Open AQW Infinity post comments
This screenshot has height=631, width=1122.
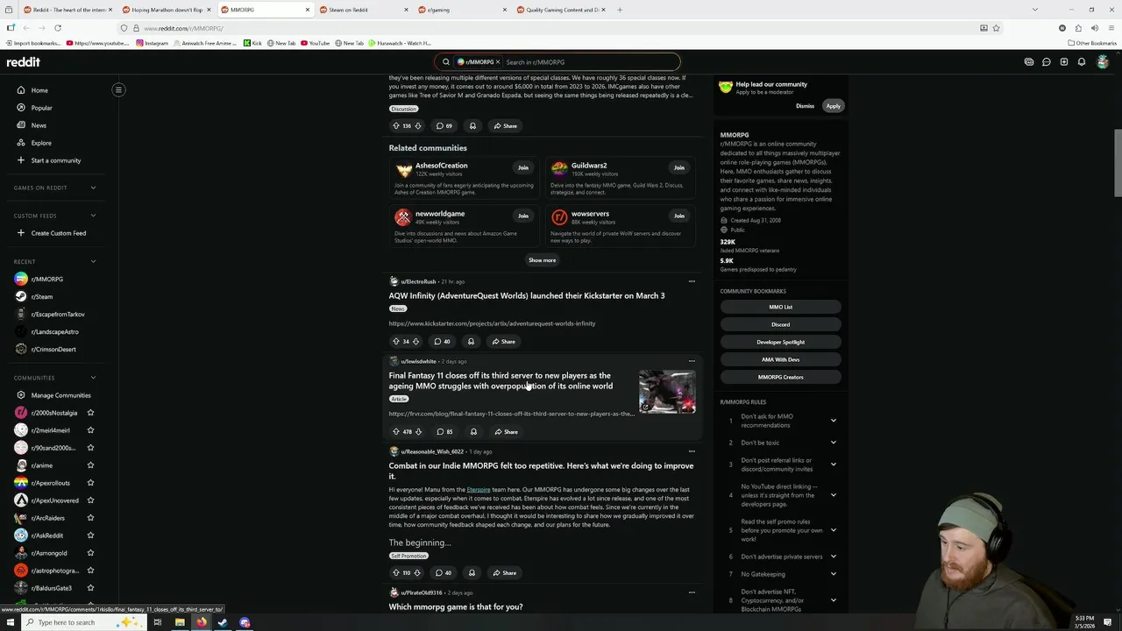[443, 341]
